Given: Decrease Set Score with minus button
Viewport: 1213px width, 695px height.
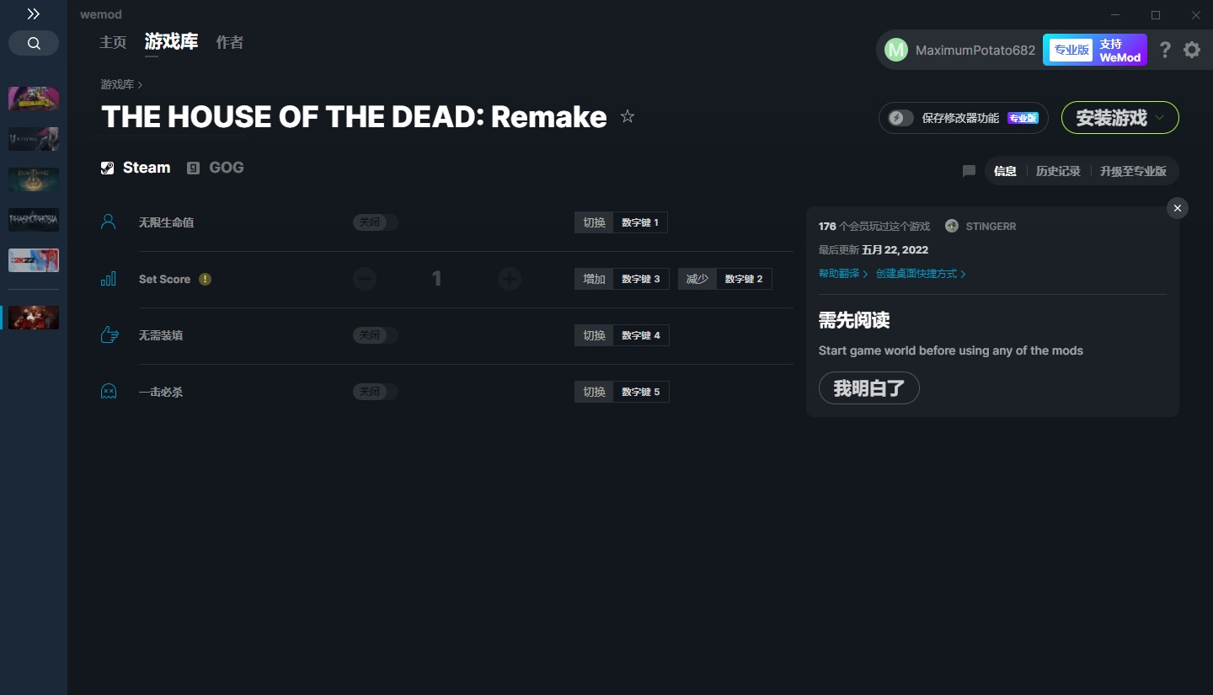Looking at the screenshot, I should pyautogui.click(x=365, y=279).
